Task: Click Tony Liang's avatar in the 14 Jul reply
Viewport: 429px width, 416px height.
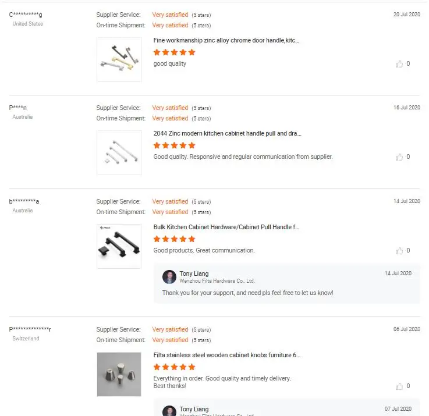Action: click(x=169, y=277)
